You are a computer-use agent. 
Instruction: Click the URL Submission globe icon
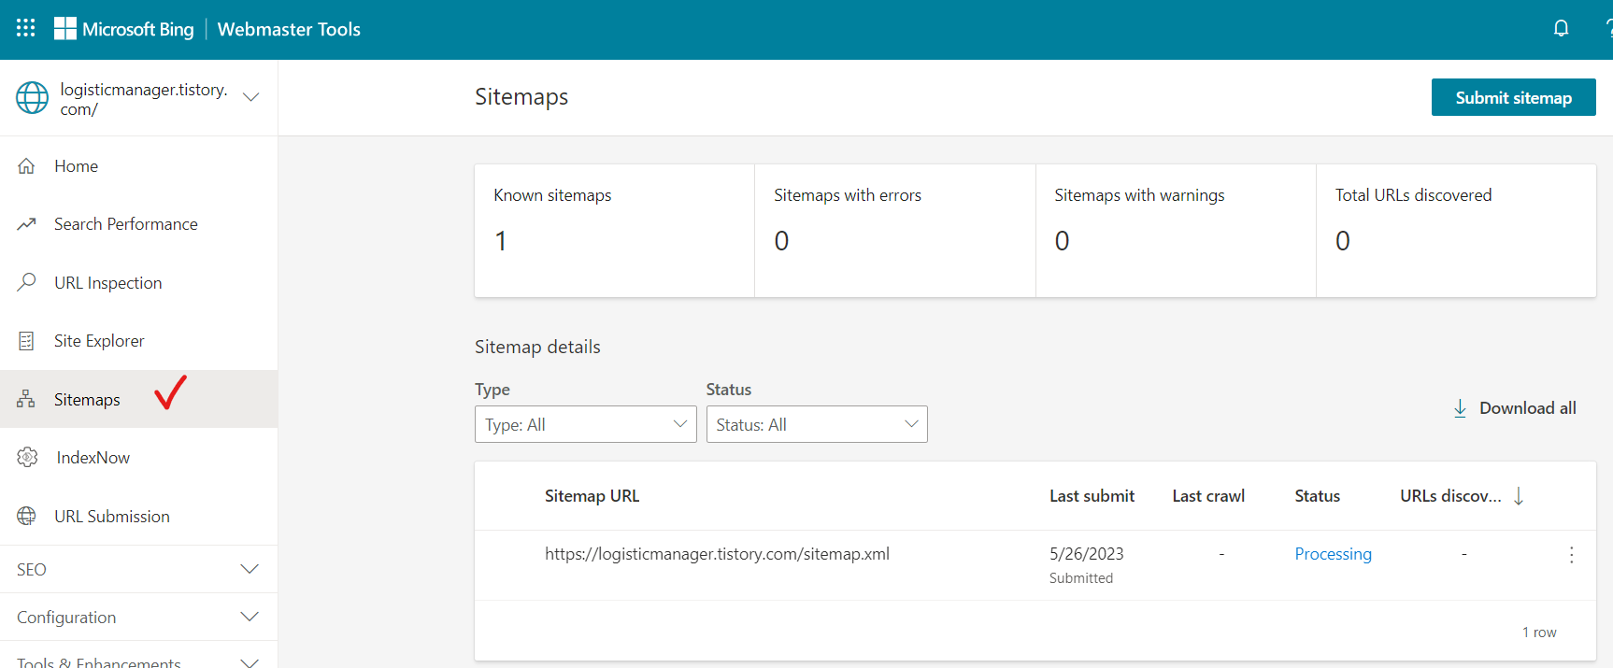click(x=26, y=516)
